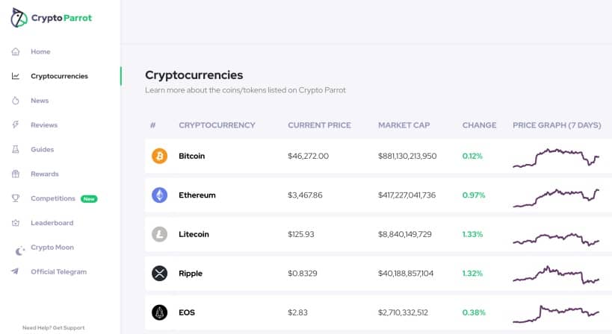The image size is (612, 334).
Task: Open the Guides sidebar section
Action: tap(43, 149)
